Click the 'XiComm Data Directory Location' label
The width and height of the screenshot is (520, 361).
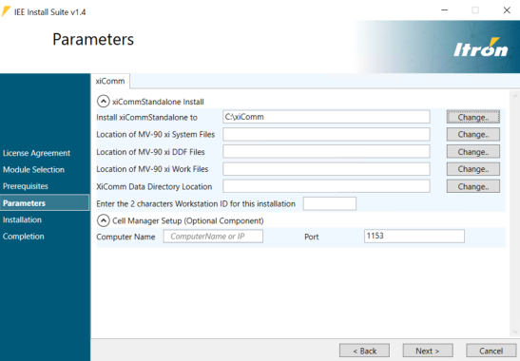(154, 186)
